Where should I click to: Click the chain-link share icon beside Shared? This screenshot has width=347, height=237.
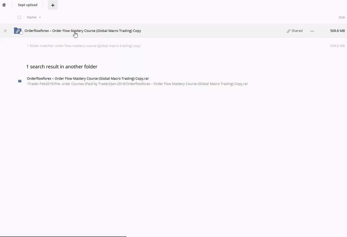point(288,31)
